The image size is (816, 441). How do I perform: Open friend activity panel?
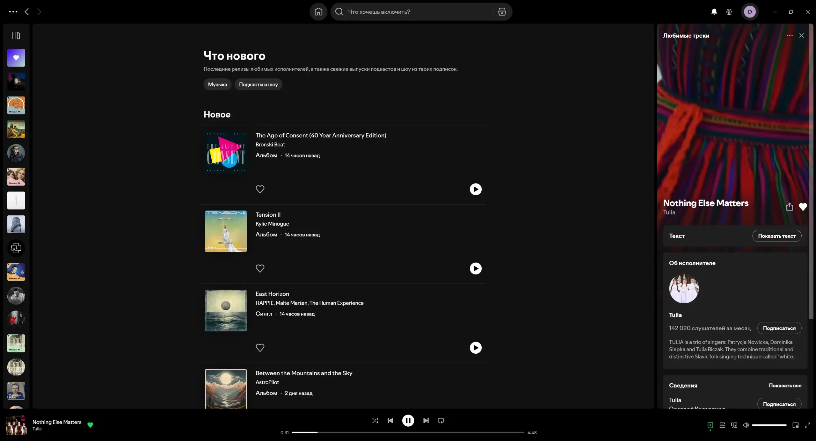(x=729, y=11)
